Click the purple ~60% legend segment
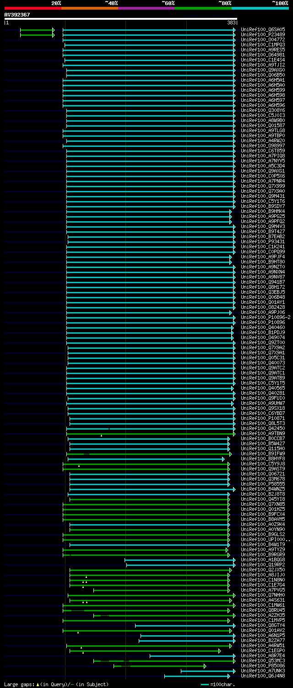This screenshot has height=688, width=293. coord(146,8)
